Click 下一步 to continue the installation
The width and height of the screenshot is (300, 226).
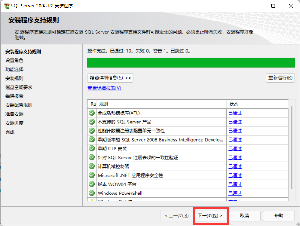point(210,216)
